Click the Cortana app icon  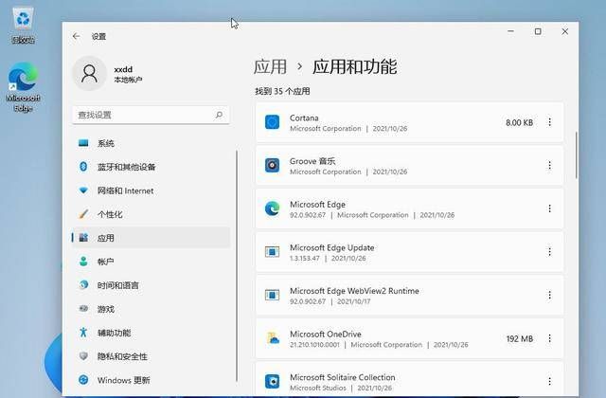point(272,122)
